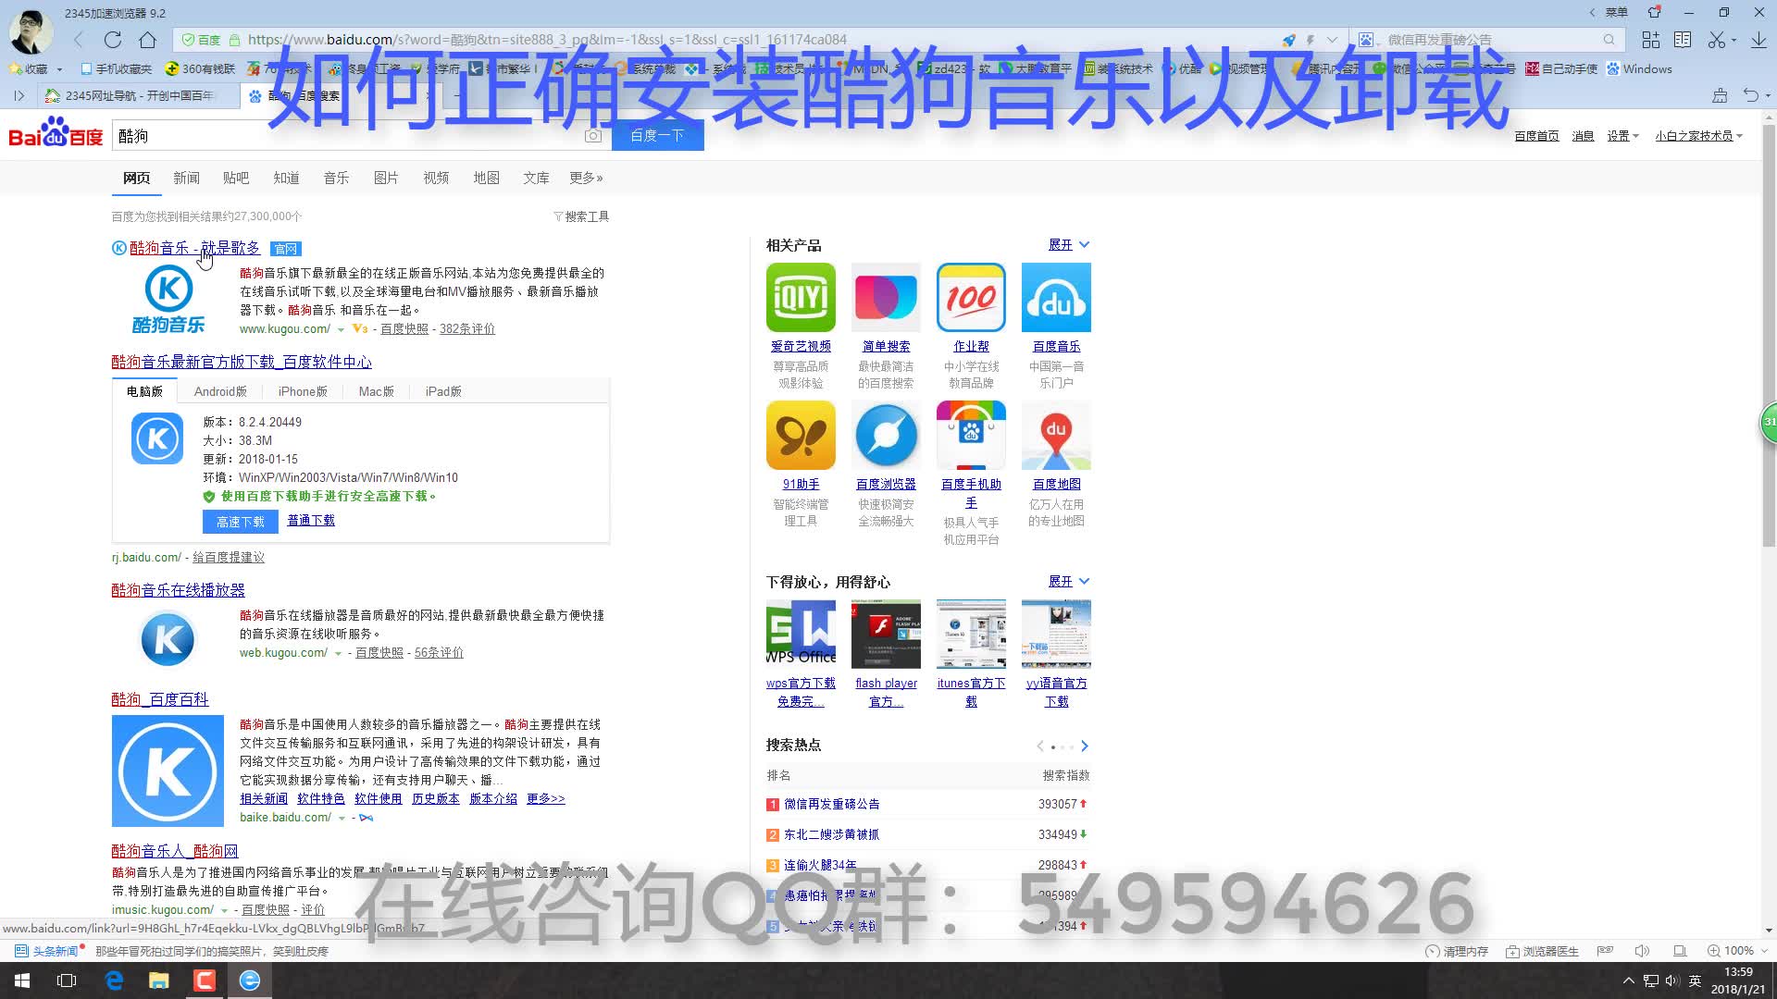Open the 百度浏览器 app icon
Image resolution: width=1777 pixels, height=999 pixels.
(x=886, y=435)
